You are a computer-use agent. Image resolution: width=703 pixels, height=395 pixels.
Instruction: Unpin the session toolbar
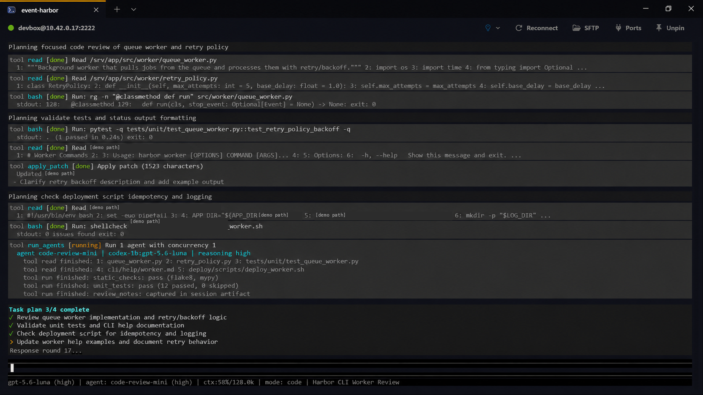[x=670, y=28]
